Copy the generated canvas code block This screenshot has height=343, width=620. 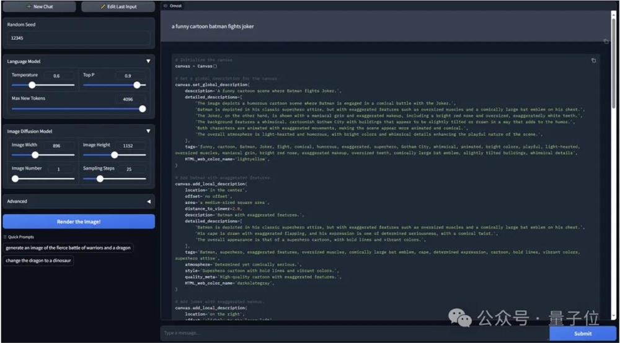593,61
